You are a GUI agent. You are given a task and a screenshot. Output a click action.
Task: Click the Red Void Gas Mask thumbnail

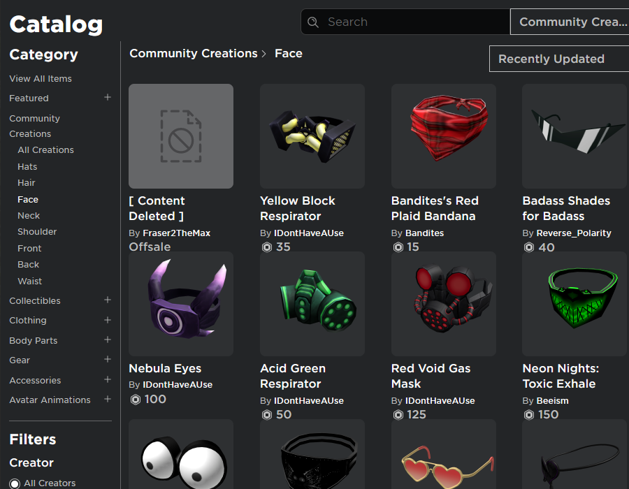444,304
